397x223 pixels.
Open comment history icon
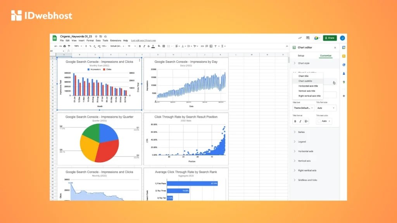307,38
